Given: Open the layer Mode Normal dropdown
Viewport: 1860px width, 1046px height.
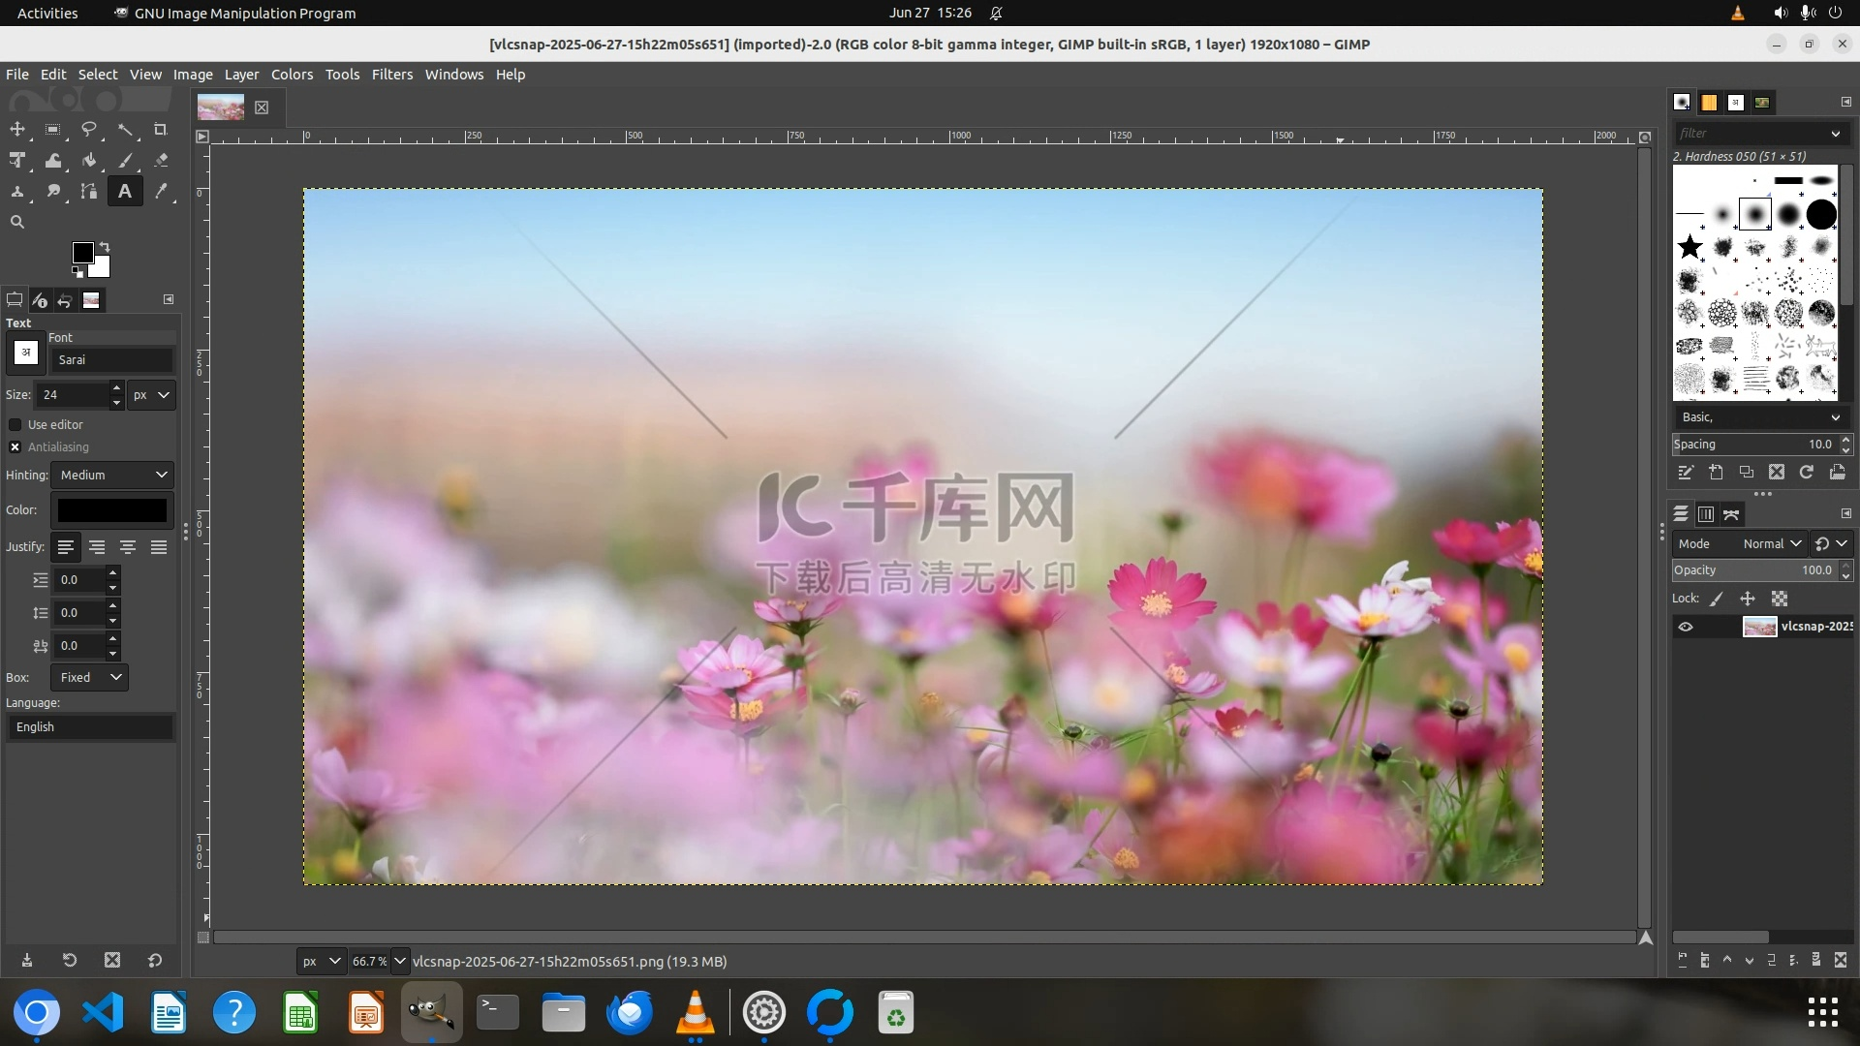Looking at the screenshot, I should pos(1771,543).
